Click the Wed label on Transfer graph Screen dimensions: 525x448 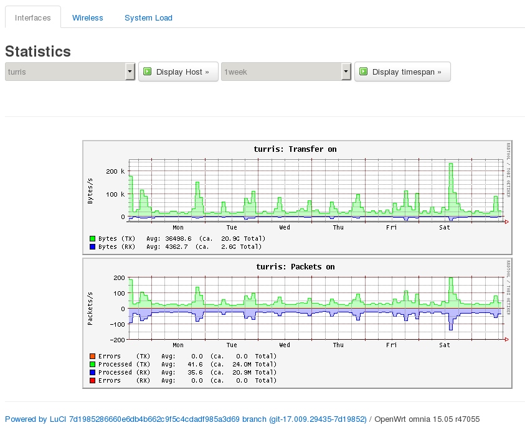pos(285,228)
